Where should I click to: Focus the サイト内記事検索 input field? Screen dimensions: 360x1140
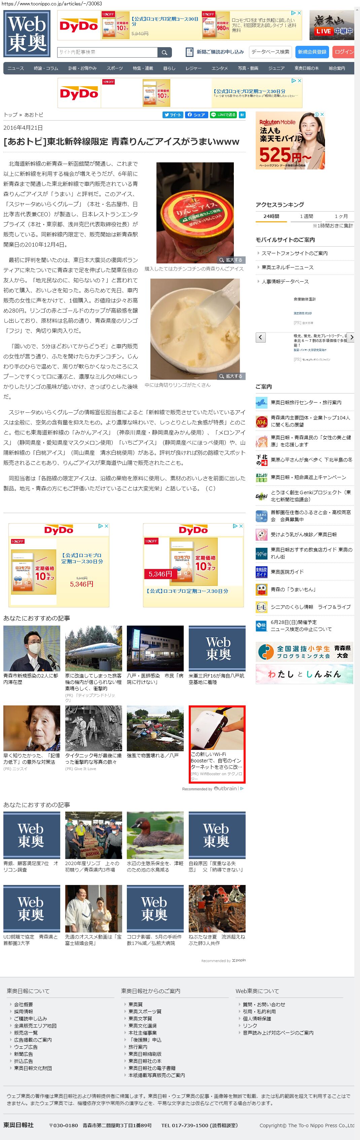(x=107, y=52)
